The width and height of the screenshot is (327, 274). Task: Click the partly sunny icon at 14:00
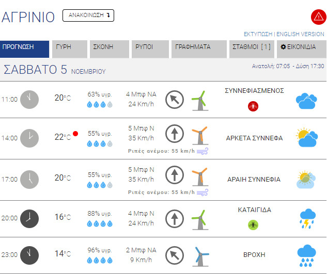click(x=307, y=137)
